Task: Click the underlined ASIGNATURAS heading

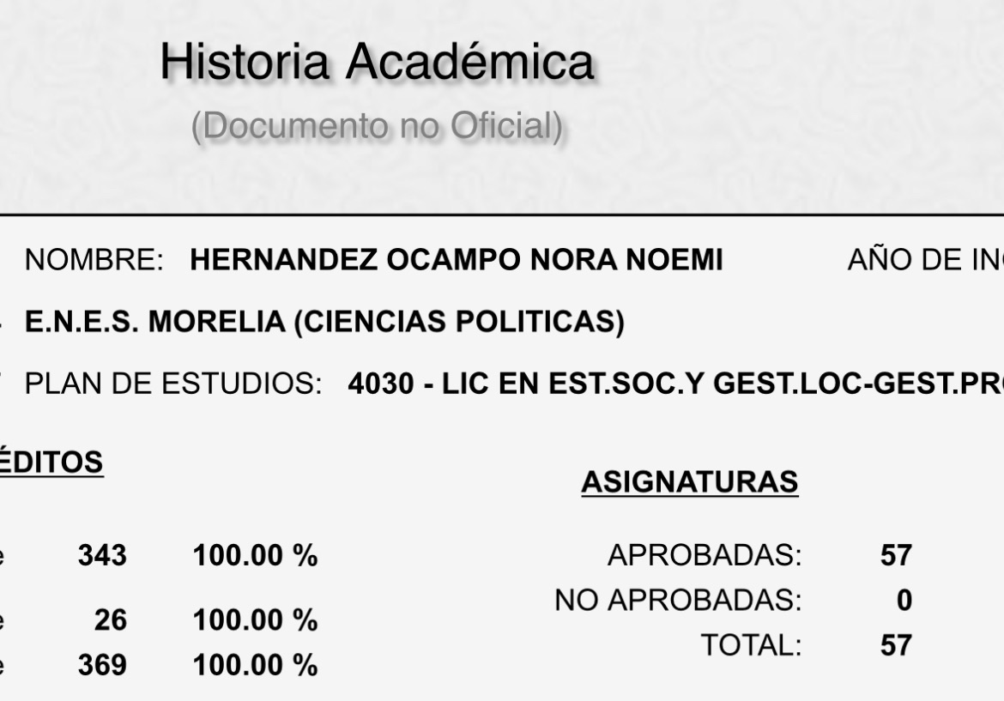Action: pyautogui.click(x=689, y=483)
